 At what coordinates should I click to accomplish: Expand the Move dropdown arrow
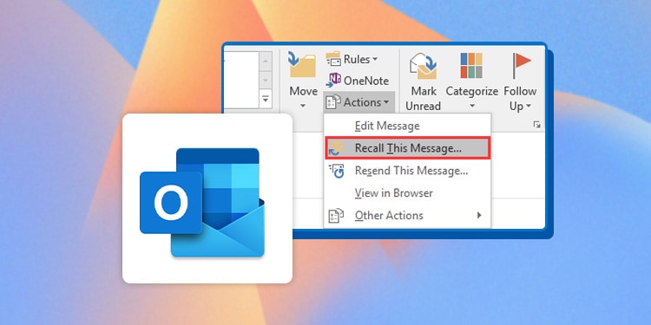(x=303, y=106)
